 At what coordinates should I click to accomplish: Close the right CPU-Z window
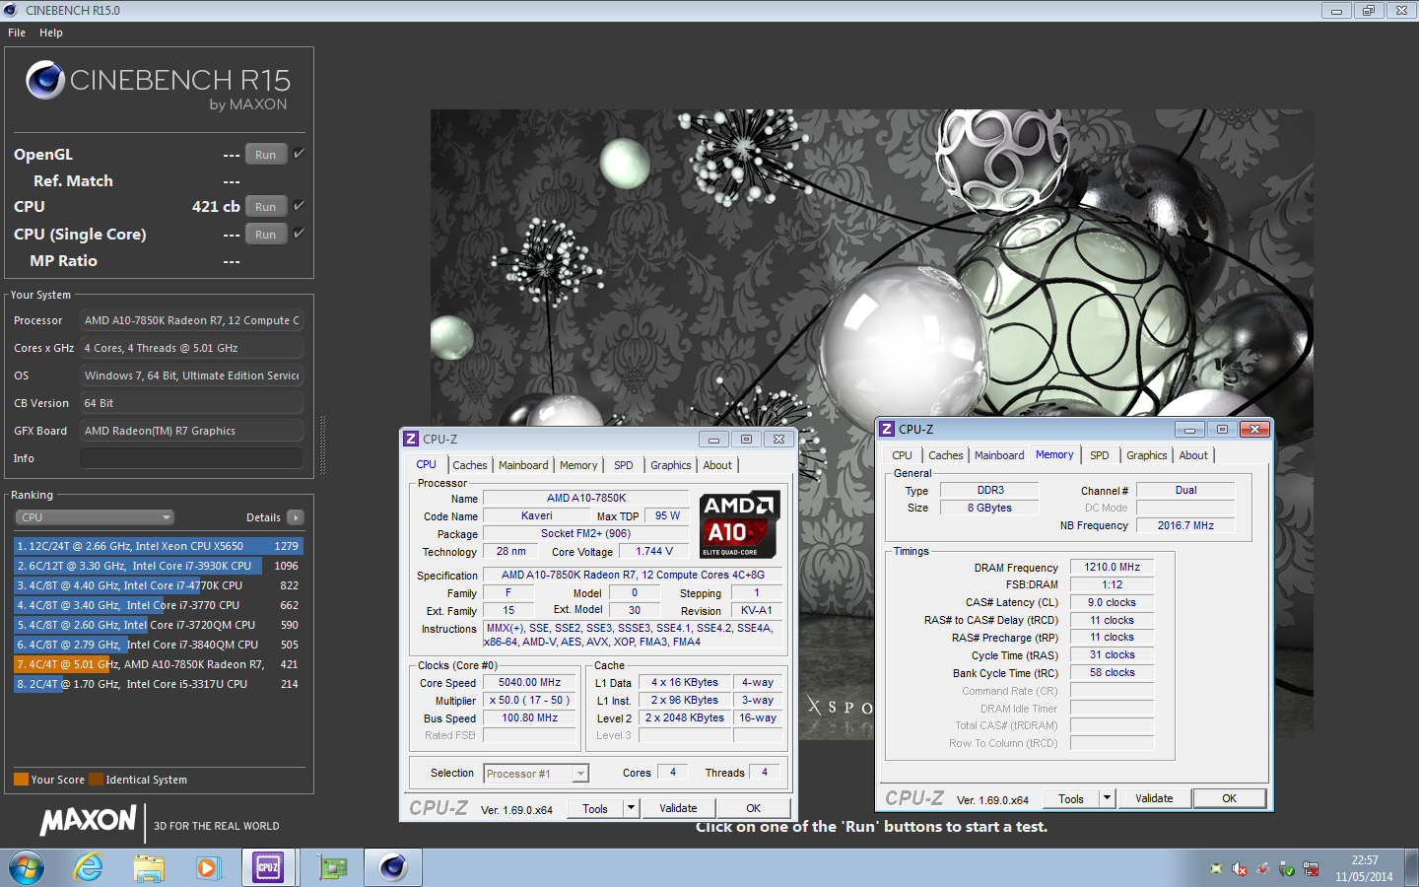(1253, 429)
